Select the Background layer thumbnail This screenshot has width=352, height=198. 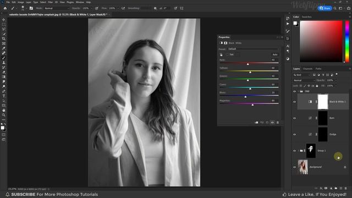pyautogui.click(x=303, y=167)
